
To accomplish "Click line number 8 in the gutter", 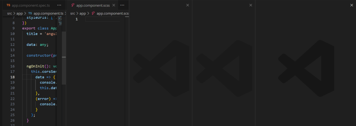I will click(x=14, y=23).
